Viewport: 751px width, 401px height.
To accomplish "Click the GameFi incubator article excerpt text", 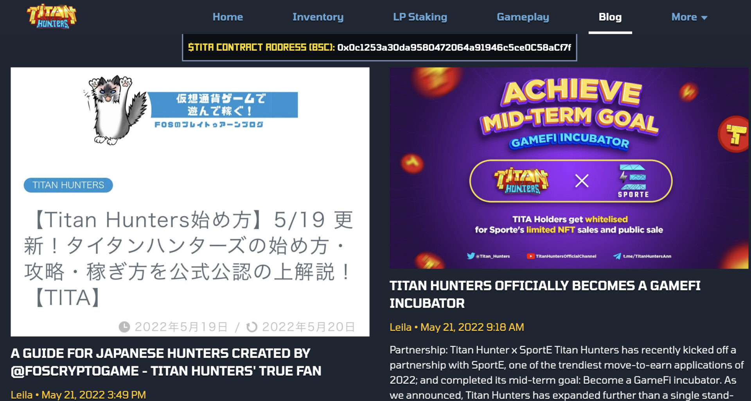I will click(566, 372).
